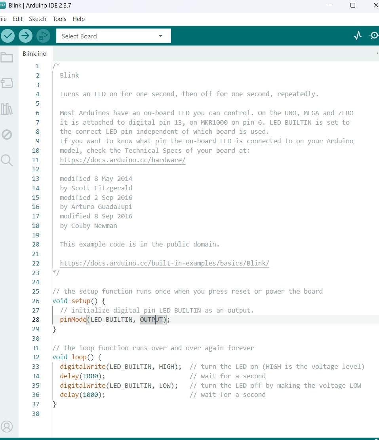Click the highlighted 'OUTPUT' keyword
The height and width of the screenshot is (440, 379).
(x=151, y=320)
